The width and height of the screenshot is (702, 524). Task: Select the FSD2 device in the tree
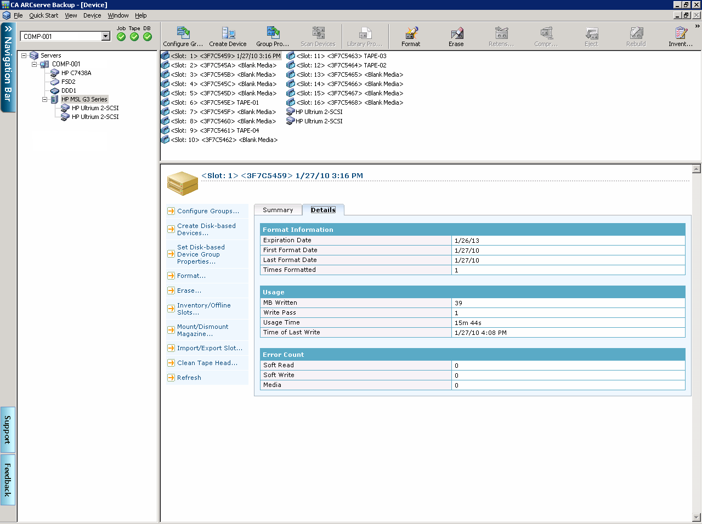click(68, 82)
